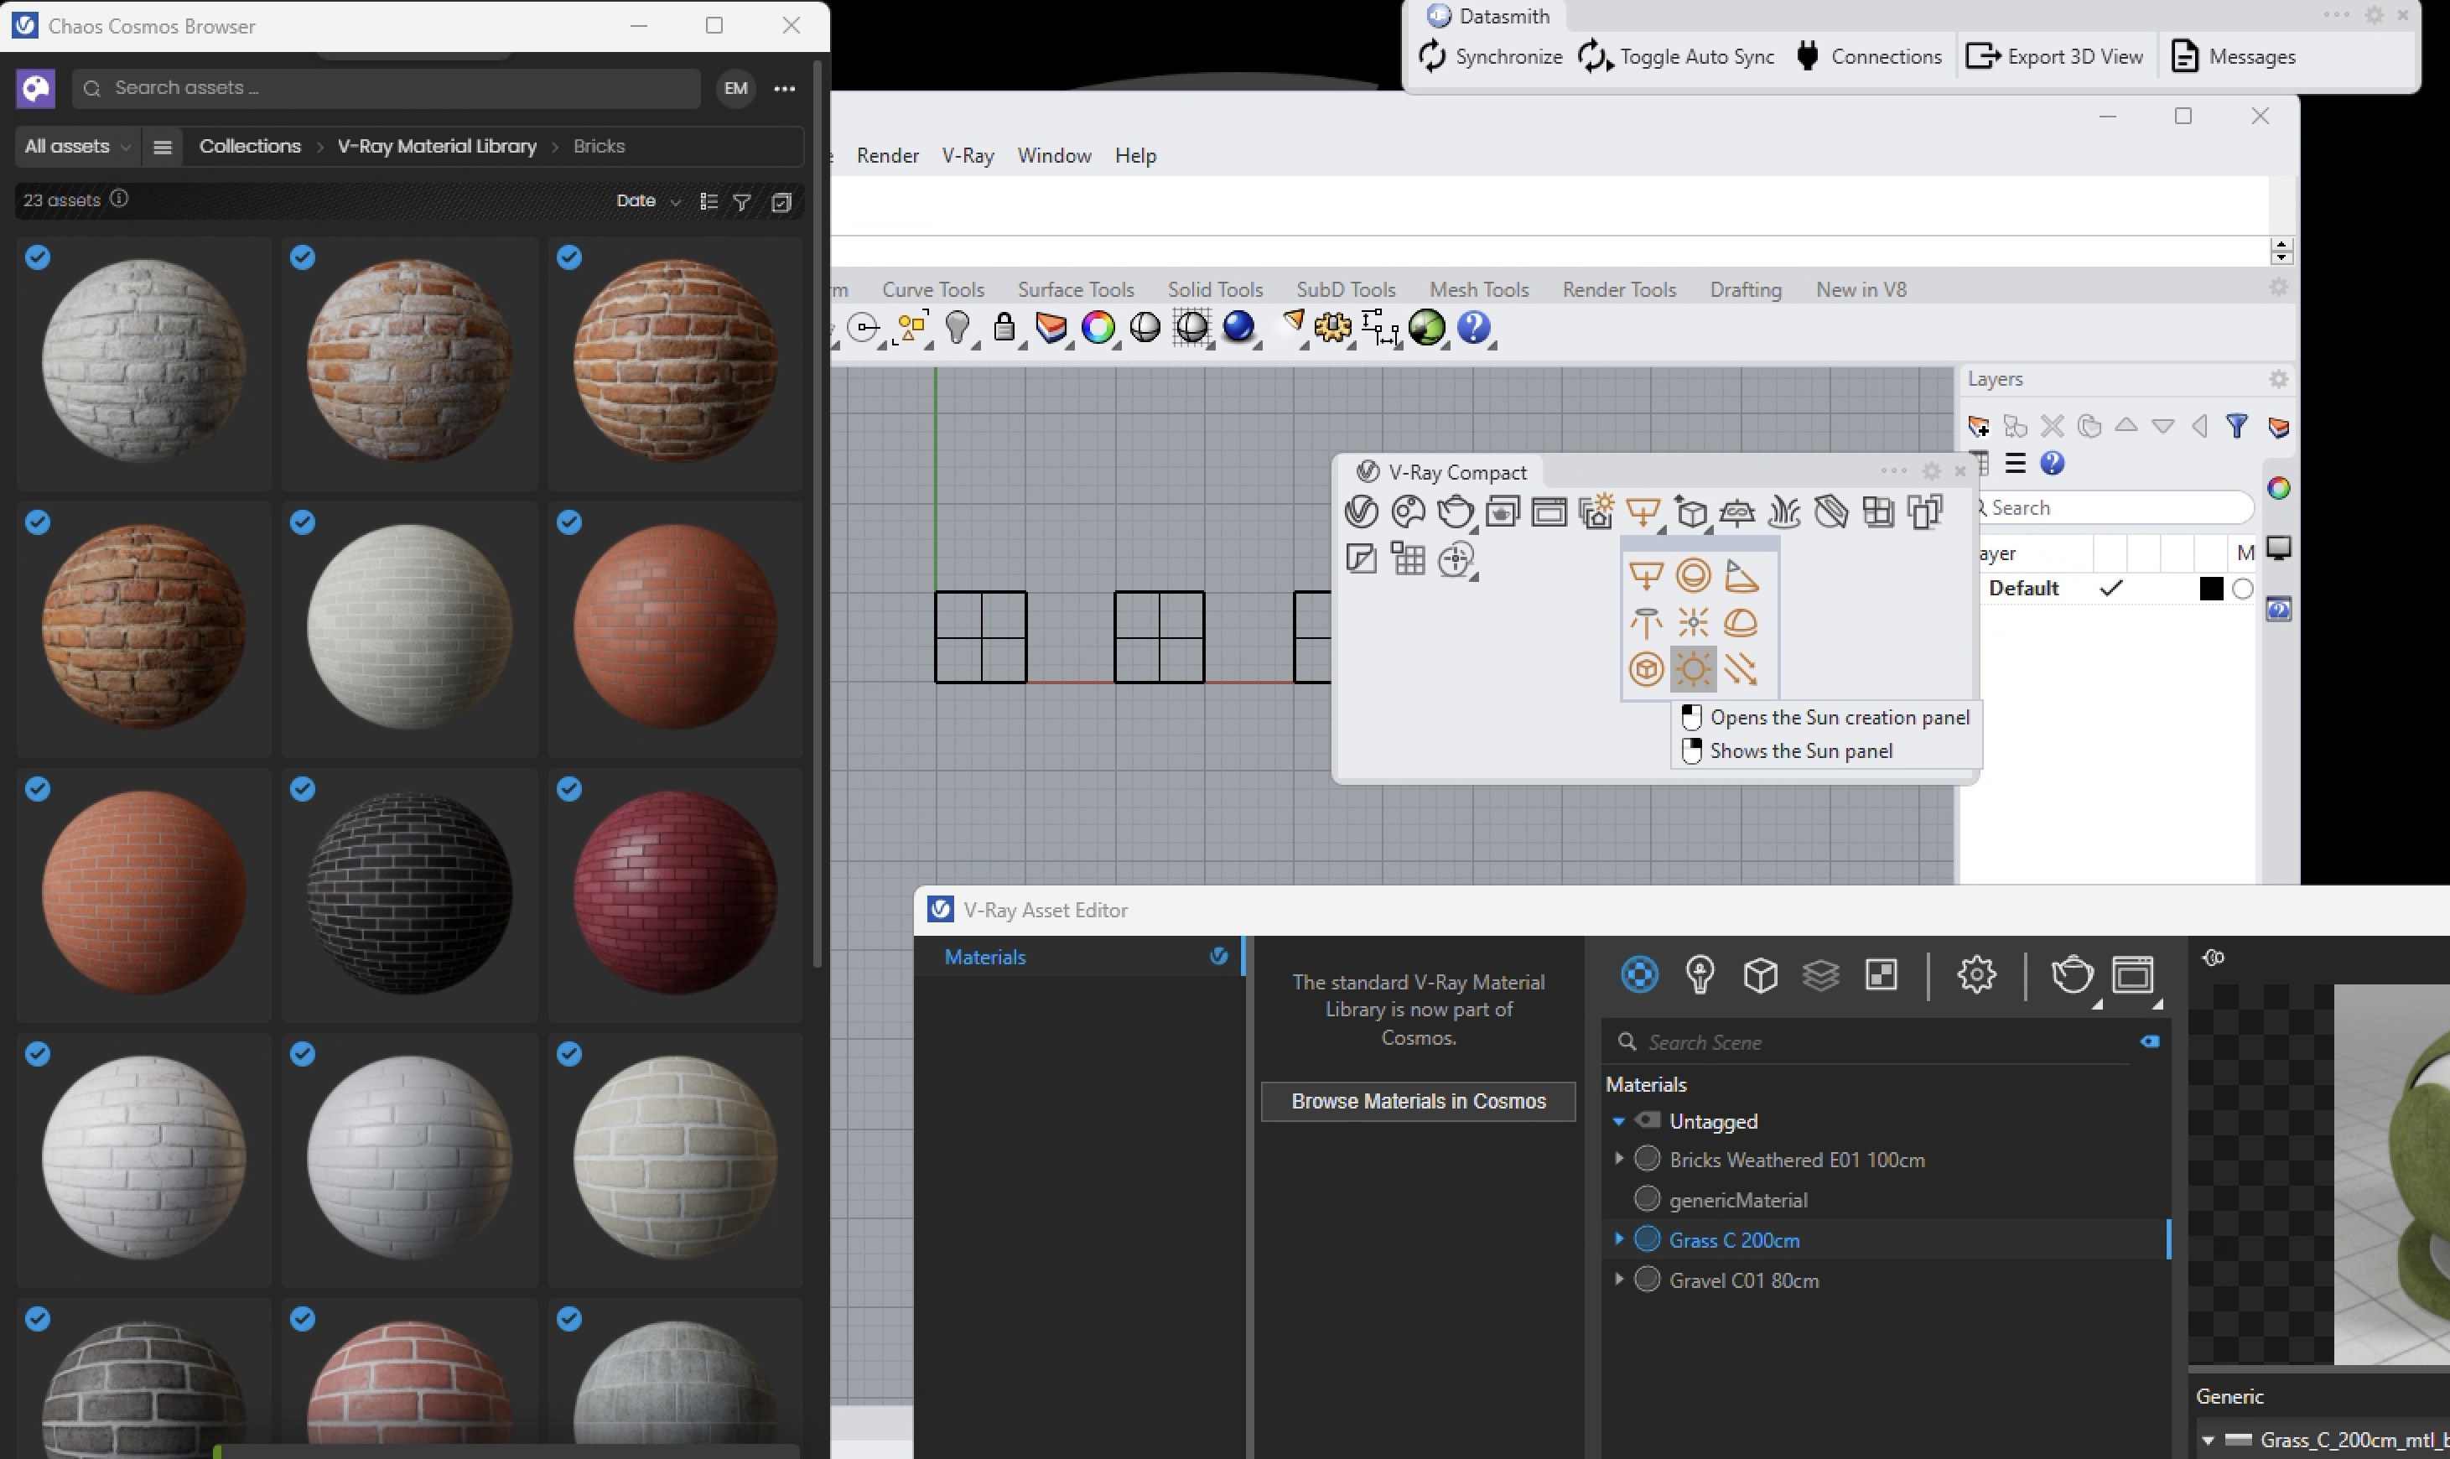Expand Bricks Weathered E01 100cm material
The image size is (2450, 1459).
click(1618, 1159)
